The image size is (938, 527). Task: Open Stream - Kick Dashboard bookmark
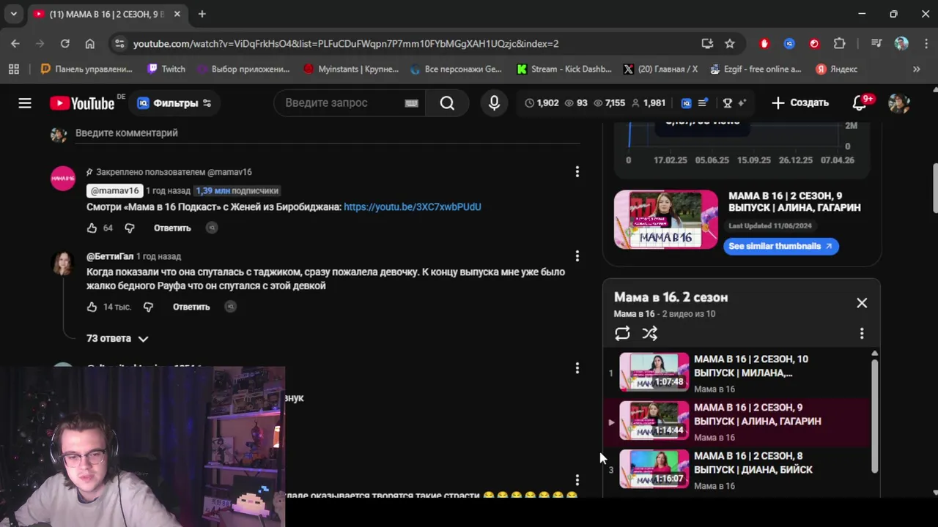(564, 70)
